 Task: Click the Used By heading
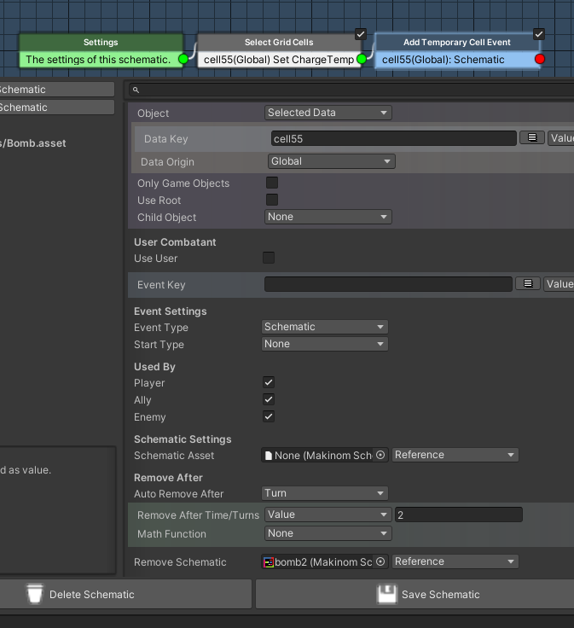click(x=154, y=367)
